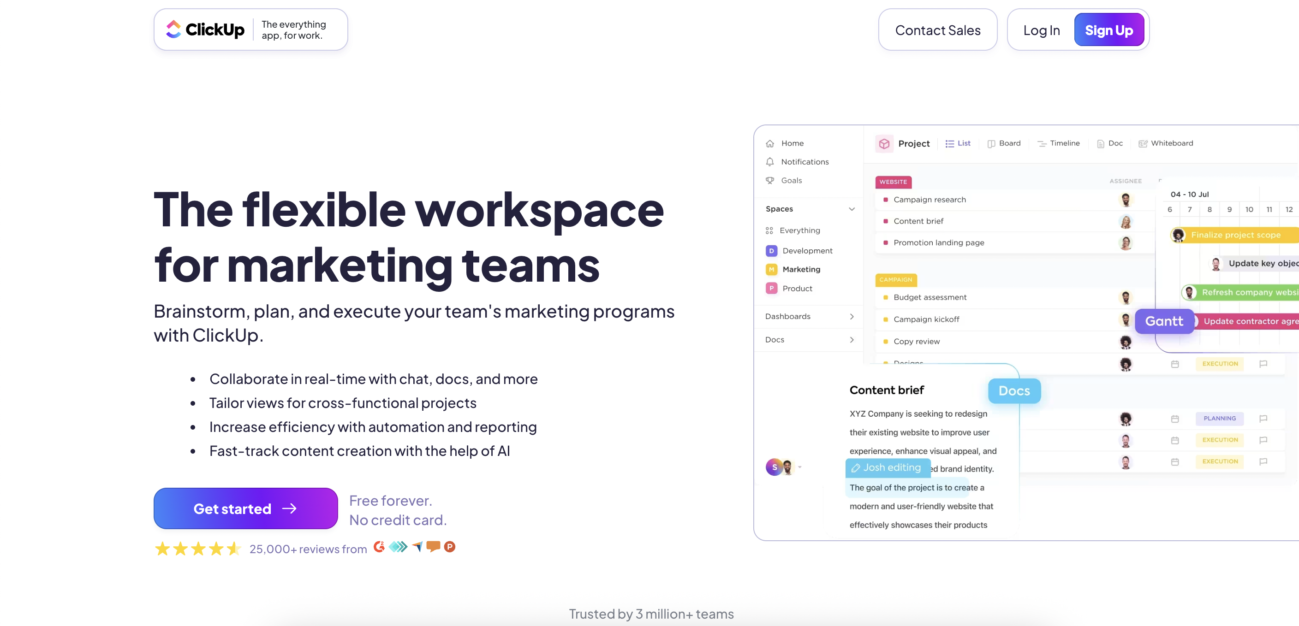Click the Update contractor agreement Gantt bar
Viewport: 1299px width, 626px height.
pyautogui.click(x=1246, y=321)
